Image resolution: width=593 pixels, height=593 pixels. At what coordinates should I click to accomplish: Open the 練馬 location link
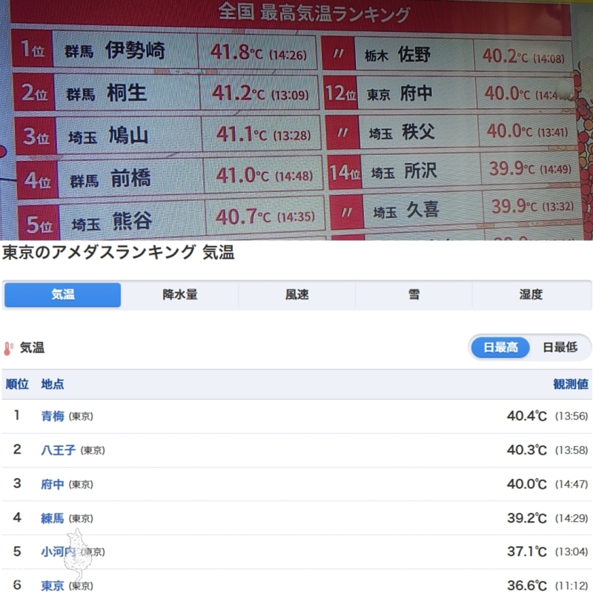click(x=53, y=518)
